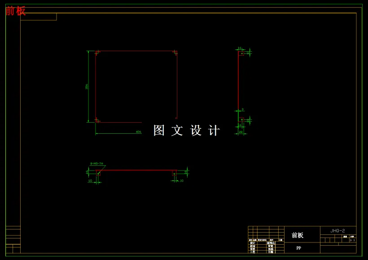Click the 1:1 scale value
368x260 pixels.
(x=352, y=240)
